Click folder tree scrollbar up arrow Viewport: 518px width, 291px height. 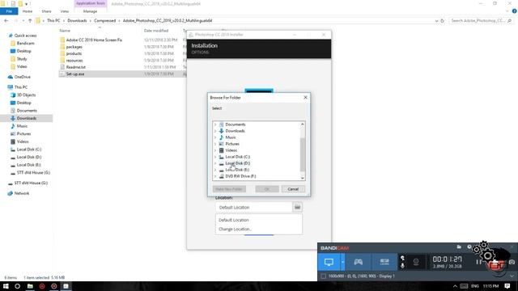click(x=302, y=124)
